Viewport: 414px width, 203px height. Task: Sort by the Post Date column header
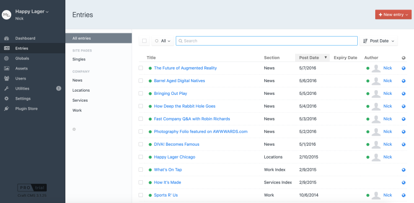coord(312,58)
